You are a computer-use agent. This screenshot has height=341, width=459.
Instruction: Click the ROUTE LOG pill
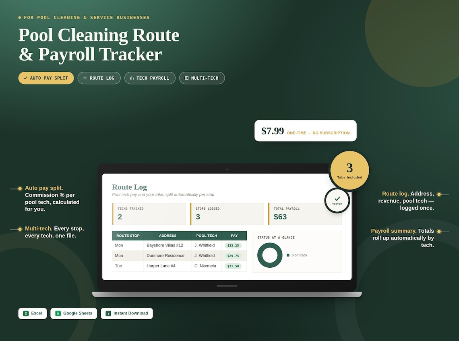[x=99, y=78]
